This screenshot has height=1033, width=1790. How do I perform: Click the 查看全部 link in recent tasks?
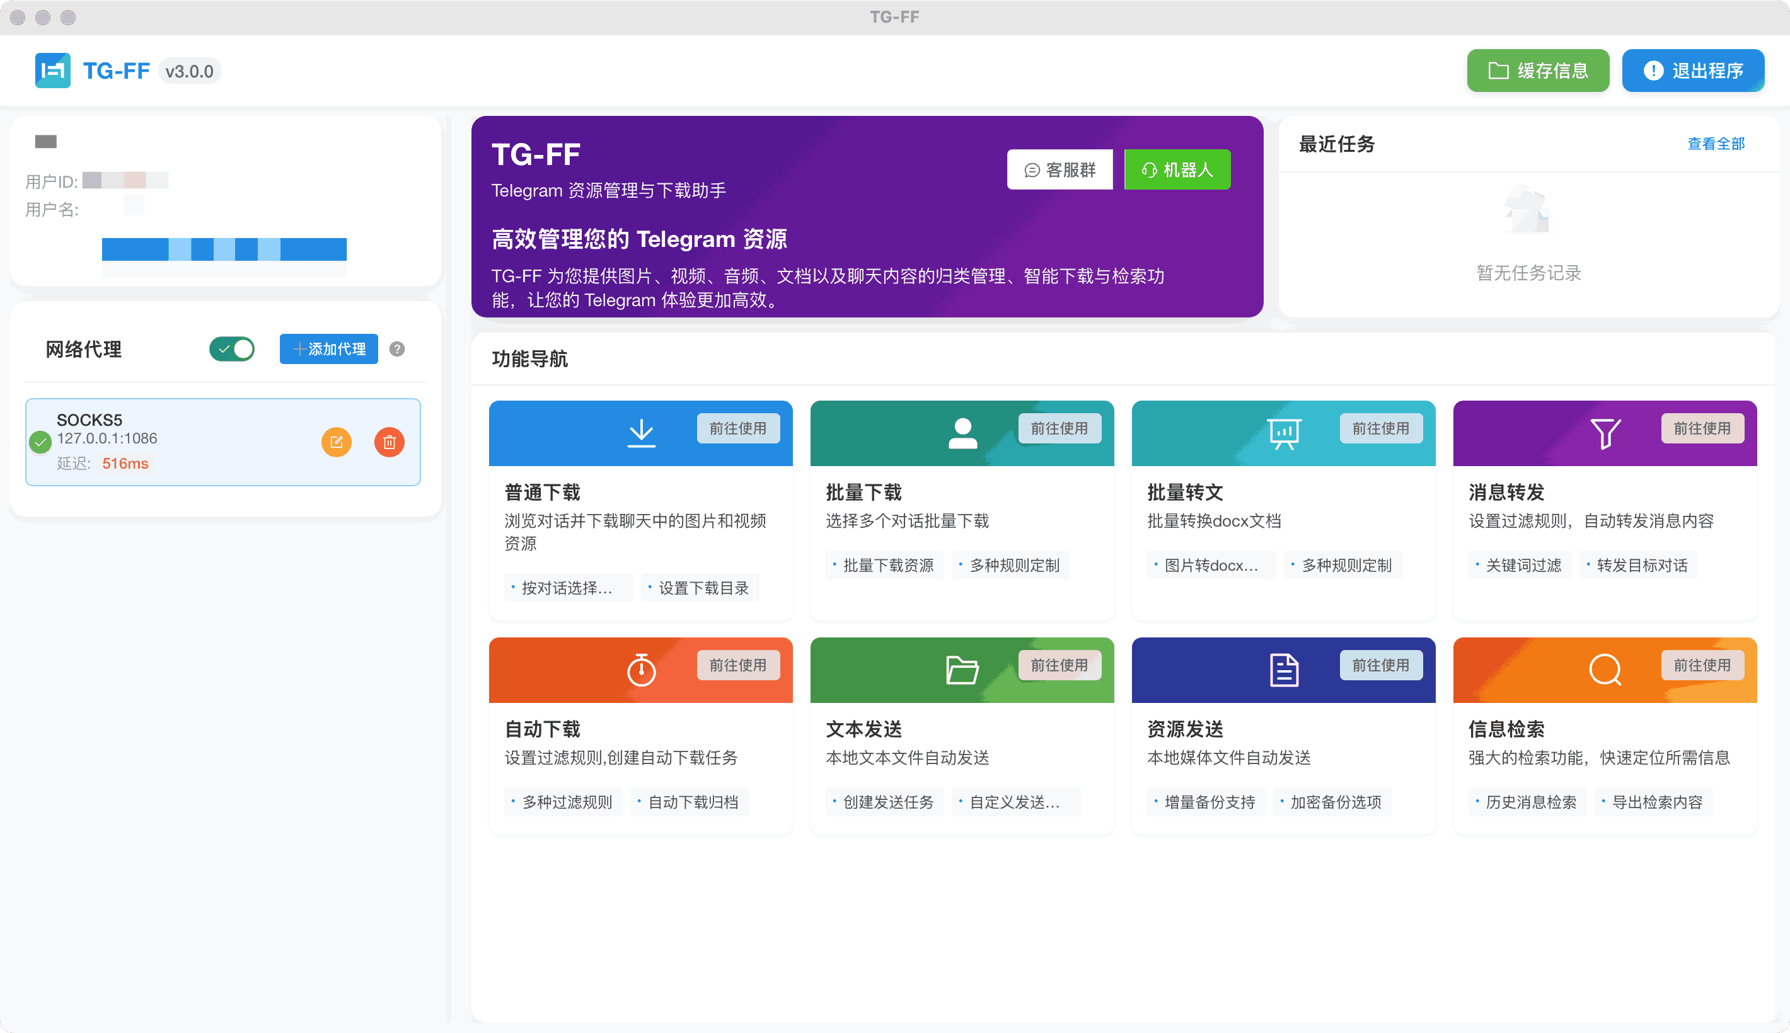pos(1716,144)
